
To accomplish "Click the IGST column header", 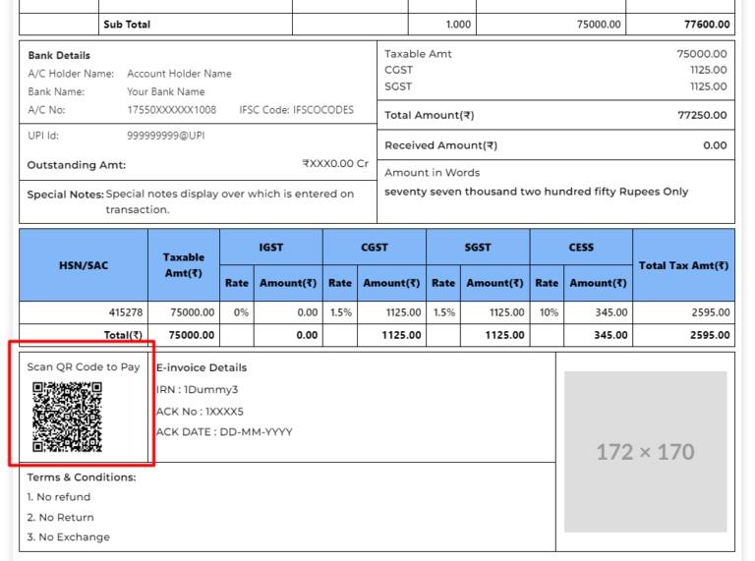I will [271, 248].
